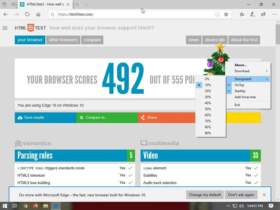Screen dimensions: 280x210
Task: Add page to favorites with star icon
Action: pyautogui.click(x=226, y=14)
